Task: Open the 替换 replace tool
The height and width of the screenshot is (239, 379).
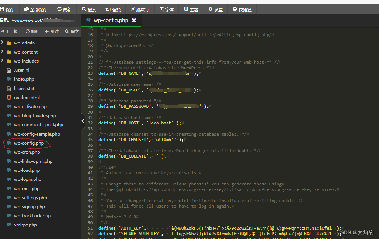Action: [x=113, y=9]
